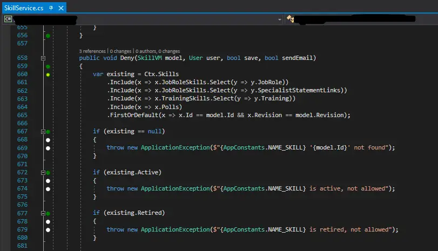The width and height of the screenshot is (438, 251).
Task: Click the 'sendEmail' parameter name
Action: (297, 58)
